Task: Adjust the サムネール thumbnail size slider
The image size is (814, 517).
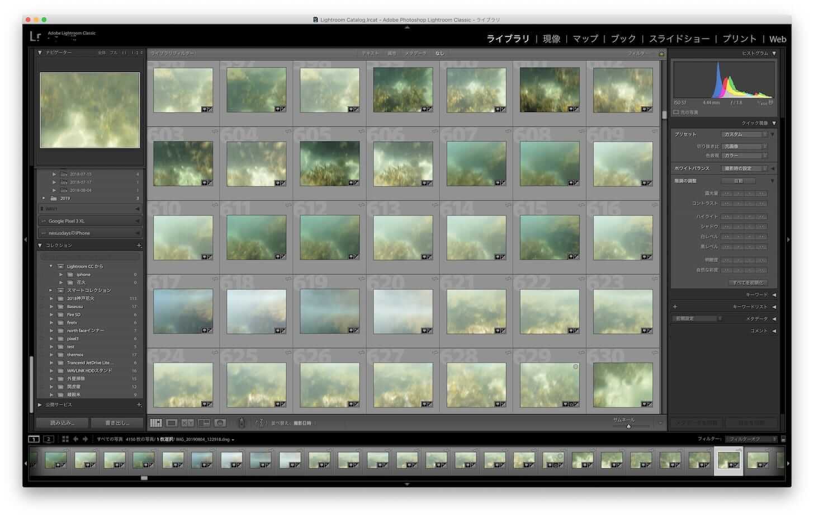Action: [x=628, y=426]
